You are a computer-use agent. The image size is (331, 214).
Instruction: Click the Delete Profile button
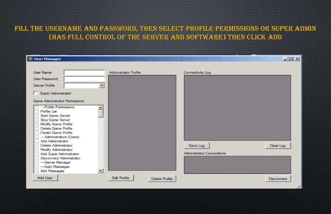pyautogui.click(x=162, y=179)
